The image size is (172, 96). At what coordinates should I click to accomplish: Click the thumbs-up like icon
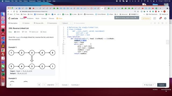[15, 32]
